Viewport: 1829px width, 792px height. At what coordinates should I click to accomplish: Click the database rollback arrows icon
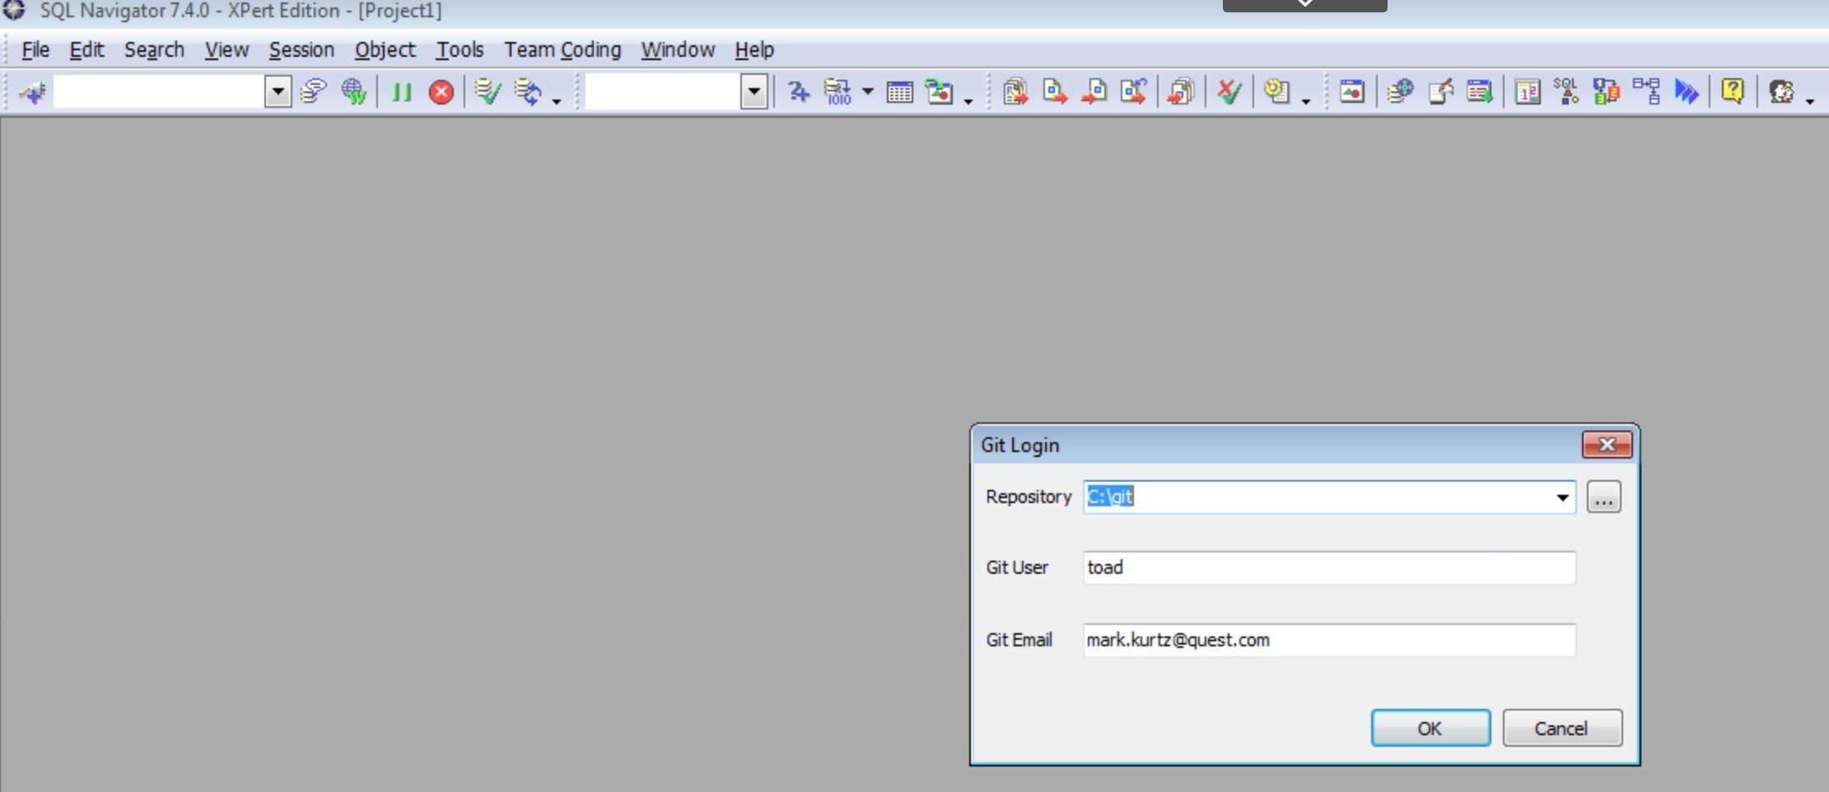pyautogui.click(x=528, y=91)
